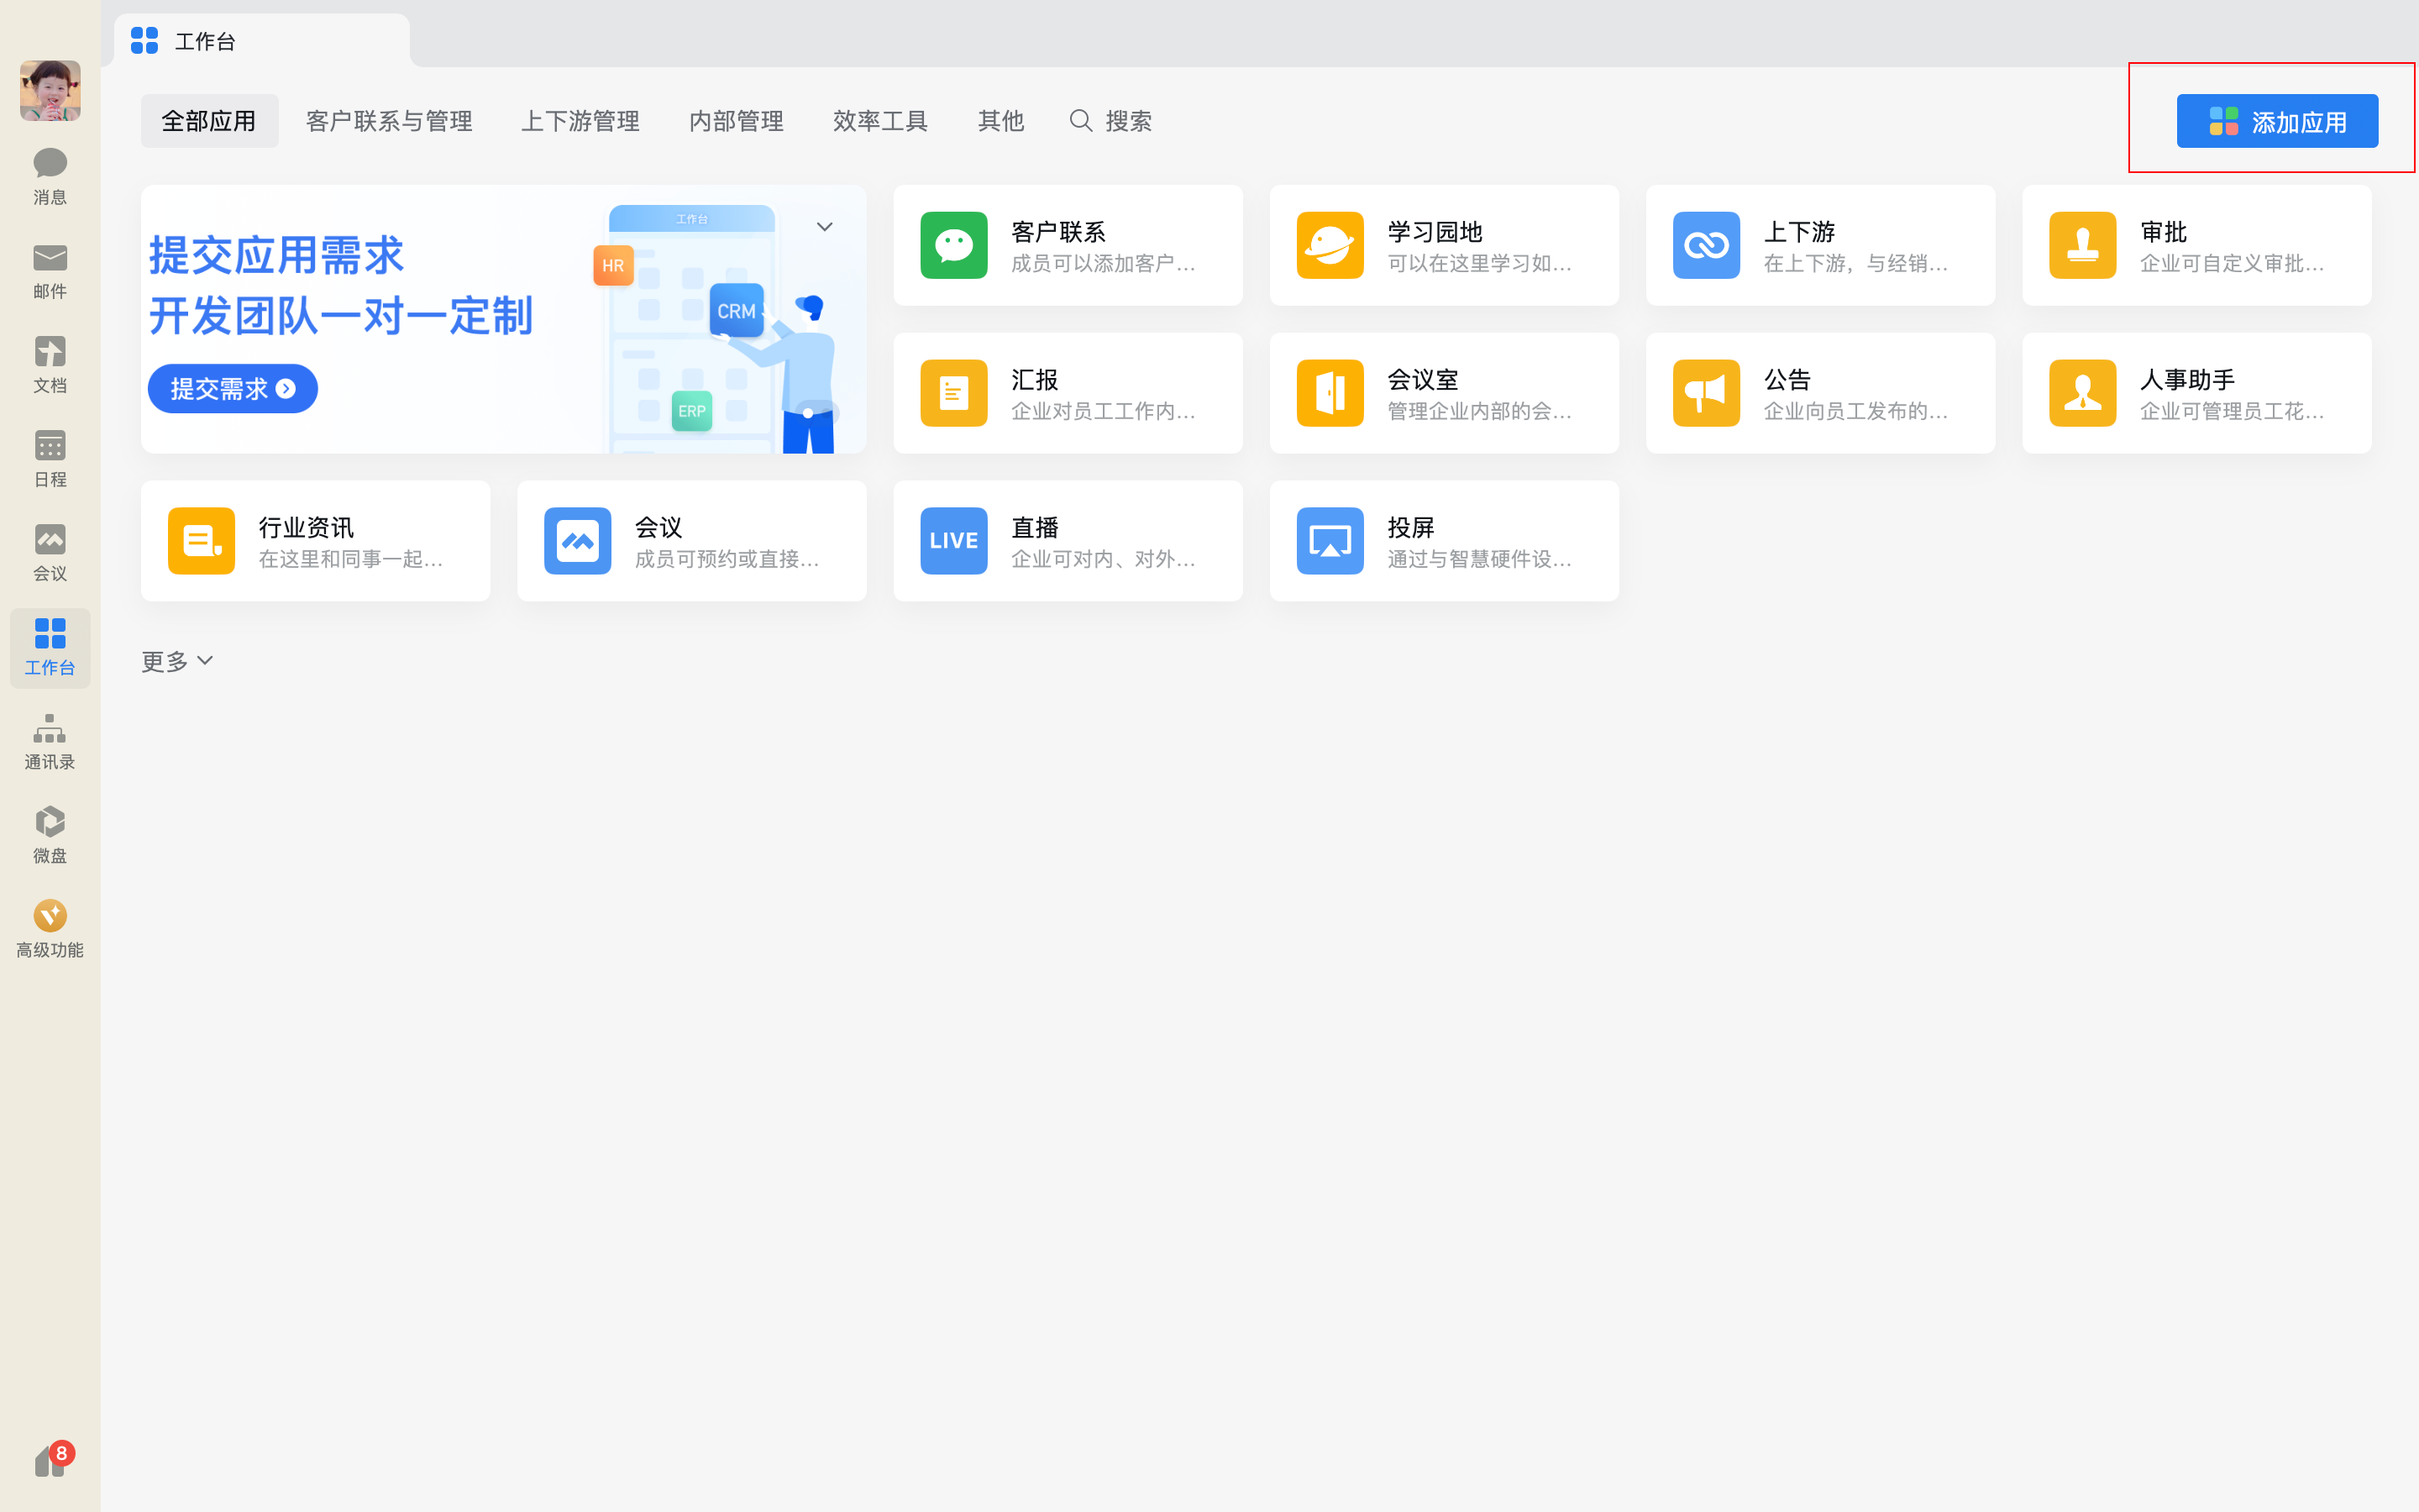Switch to the Efficiency Tools (效率工具) tab
2419x1512 pixels.
click(879, 121)
